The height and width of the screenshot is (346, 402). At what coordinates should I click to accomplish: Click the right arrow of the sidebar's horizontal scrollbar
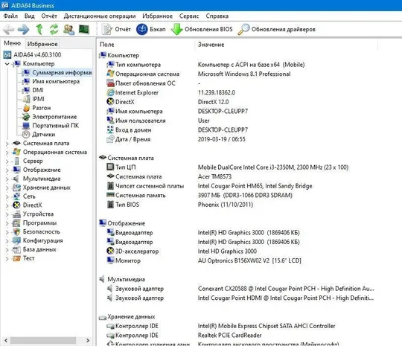[x=88, y=340]
